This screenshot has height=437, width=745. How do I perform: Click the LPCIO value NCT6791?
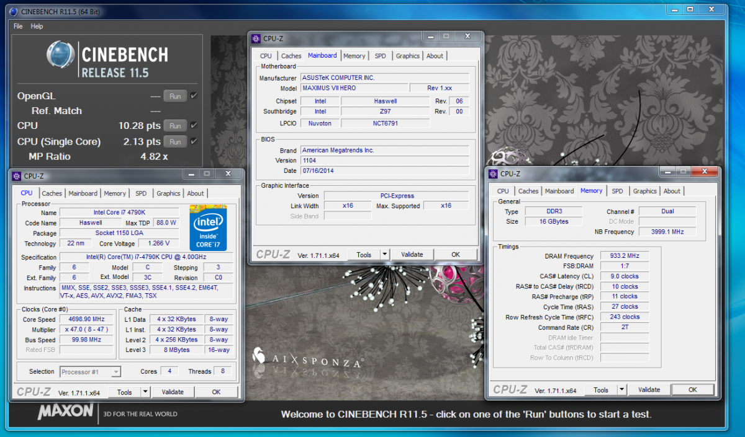pos(385,123)
